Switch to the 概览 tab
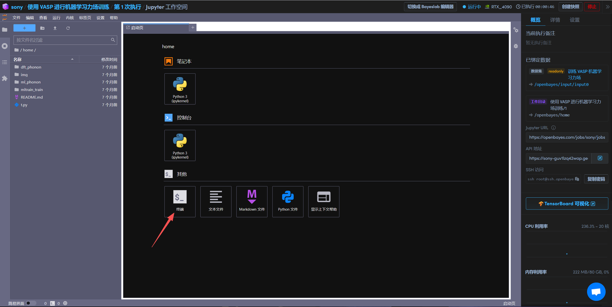The width and height of the screenshot is (612, 307). [x=535, y=20]
